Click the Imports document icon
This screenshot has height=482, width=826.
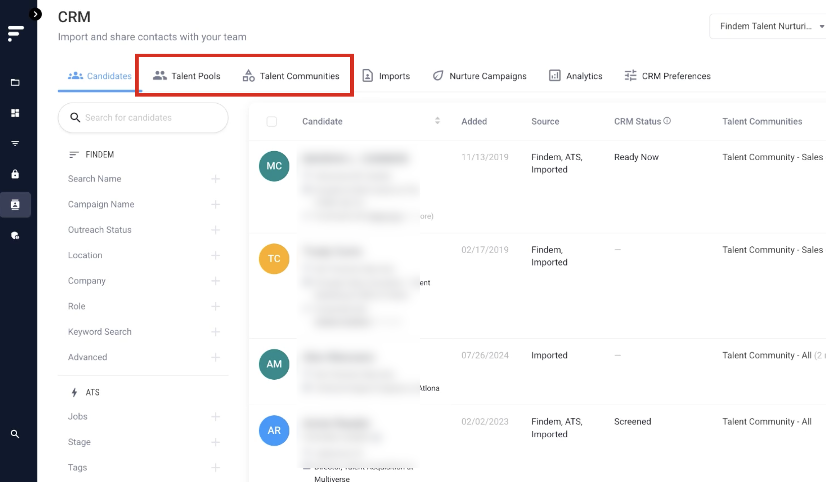tap(368, 76)
